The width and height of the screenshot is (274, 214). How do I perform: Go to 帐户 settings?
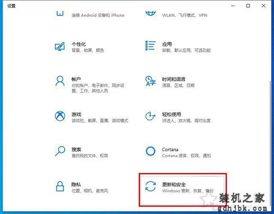pos(76,79)
